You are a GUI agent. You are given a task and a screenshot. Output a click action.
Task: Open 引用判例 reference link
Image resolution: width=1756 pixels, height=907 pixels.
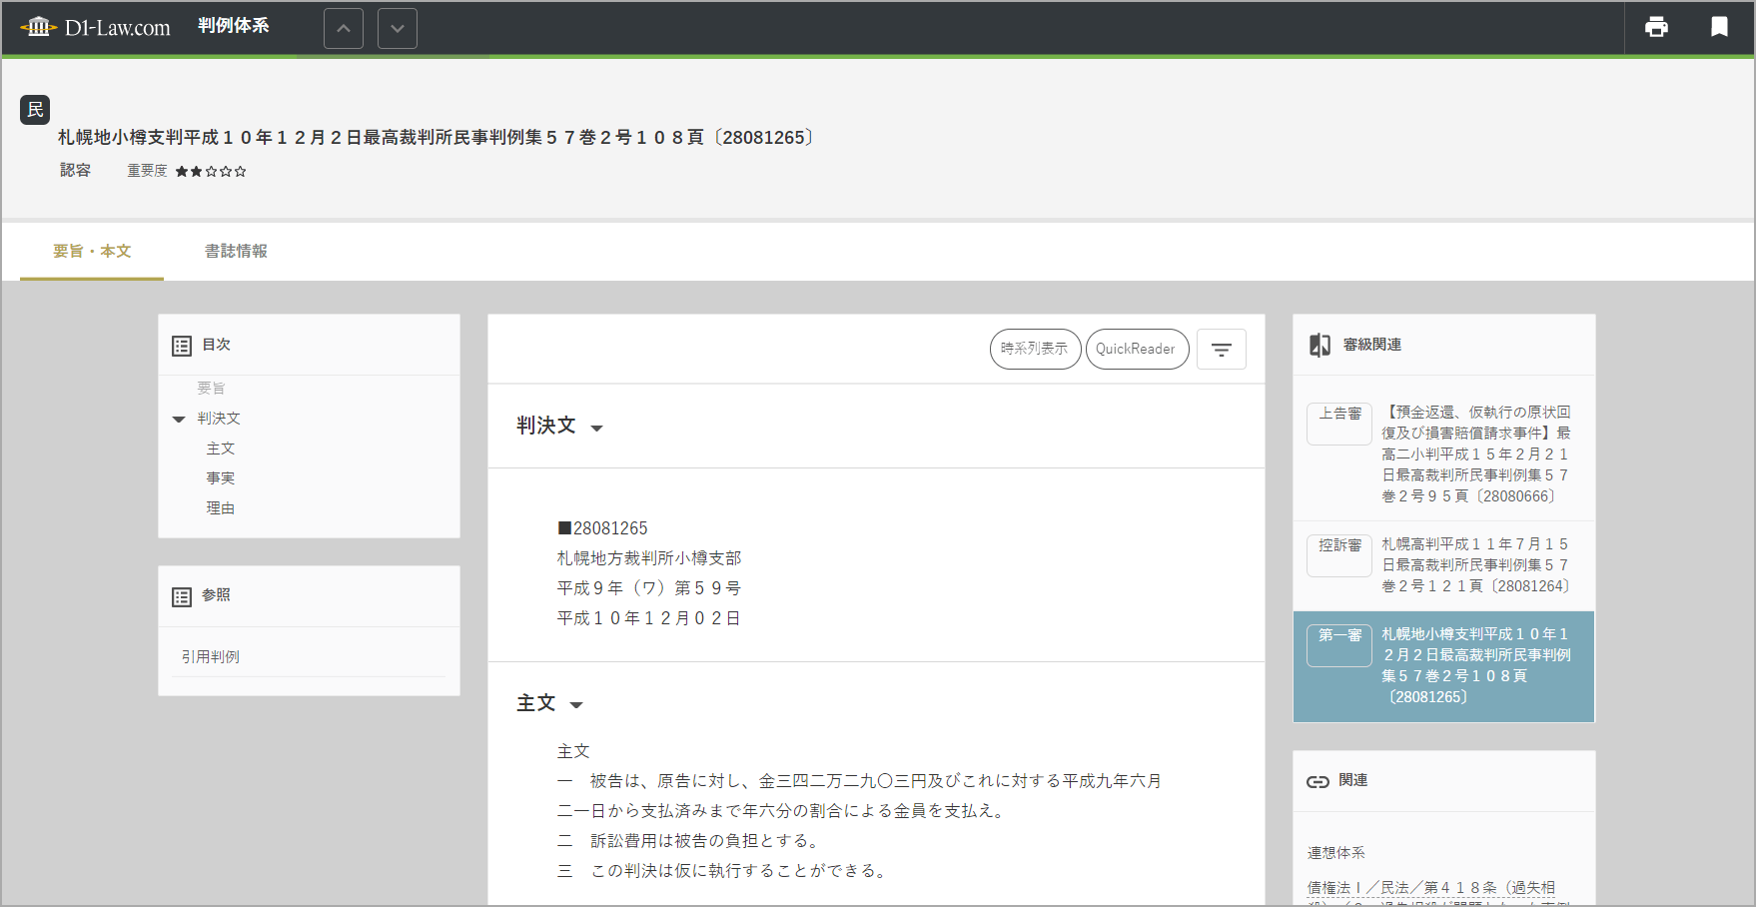210,657
